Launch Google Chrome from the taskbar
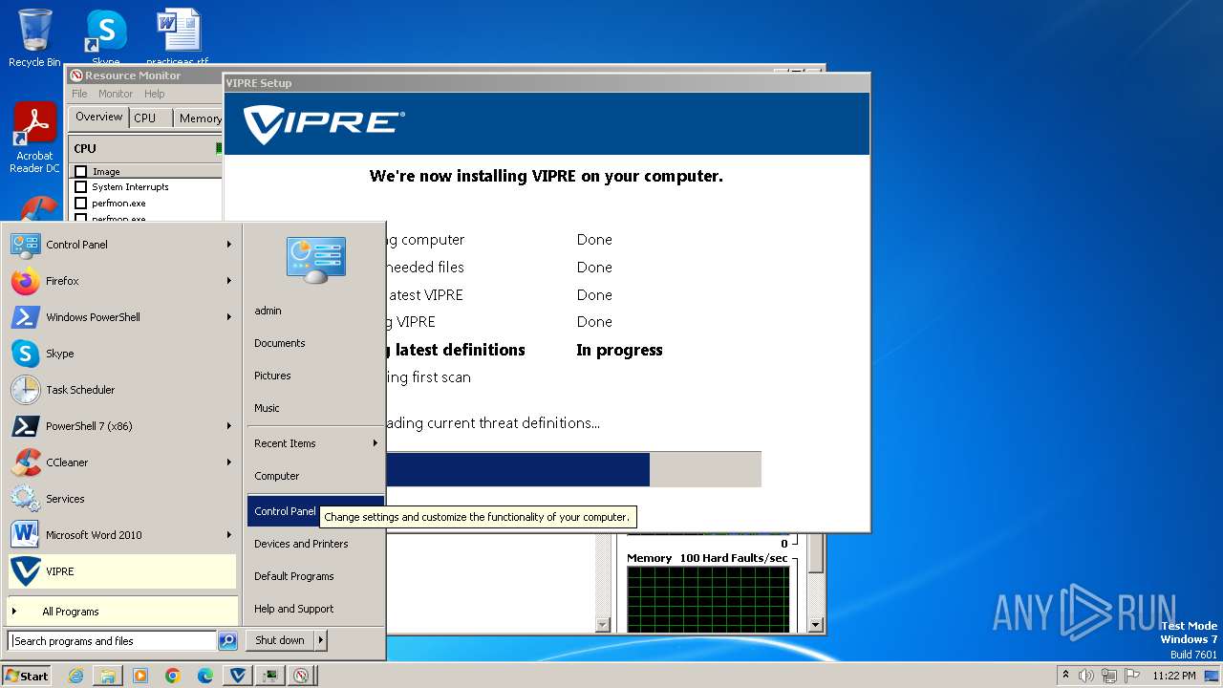The image size is (1223, 688). [173, 676]
